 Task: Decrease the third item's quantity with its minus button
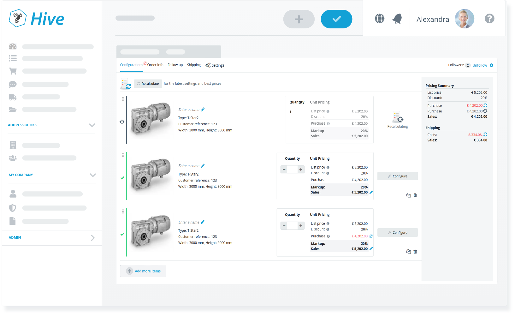(x=284, y=226)
